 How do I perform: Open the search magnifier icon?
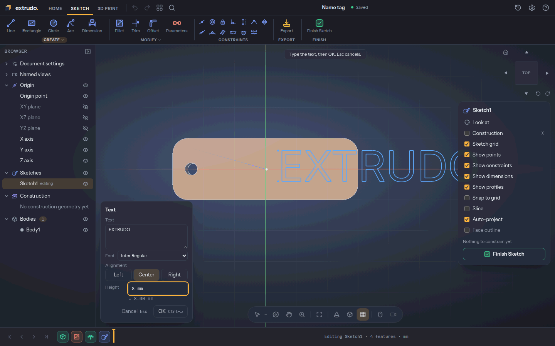click(x=172, y=8)
